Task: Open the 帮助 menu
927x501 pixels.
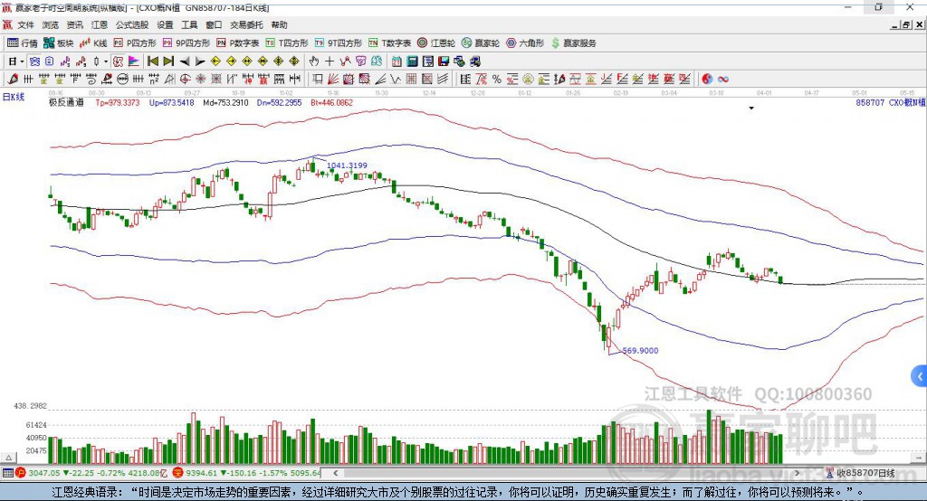Action: click(x=279, y=24)
